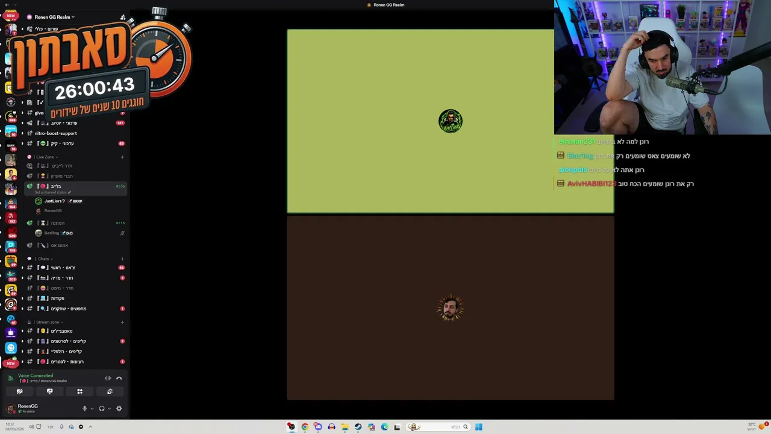Join the trophy voice channel

pyautogui.click(x=75, y=176)
